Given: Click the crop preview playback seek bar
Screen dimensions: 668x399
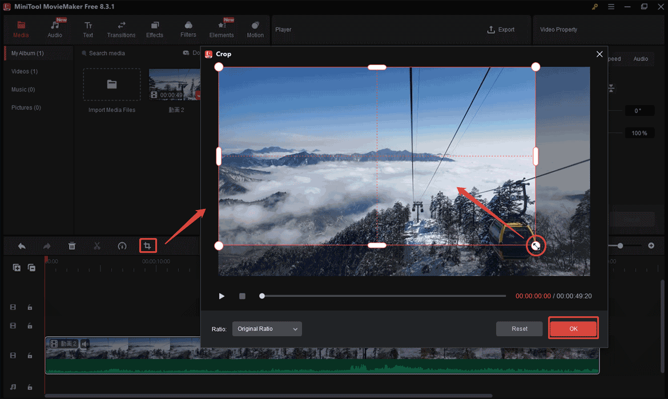Looking at the screenshot, I should pyautogui.click(x=383, y=296).
